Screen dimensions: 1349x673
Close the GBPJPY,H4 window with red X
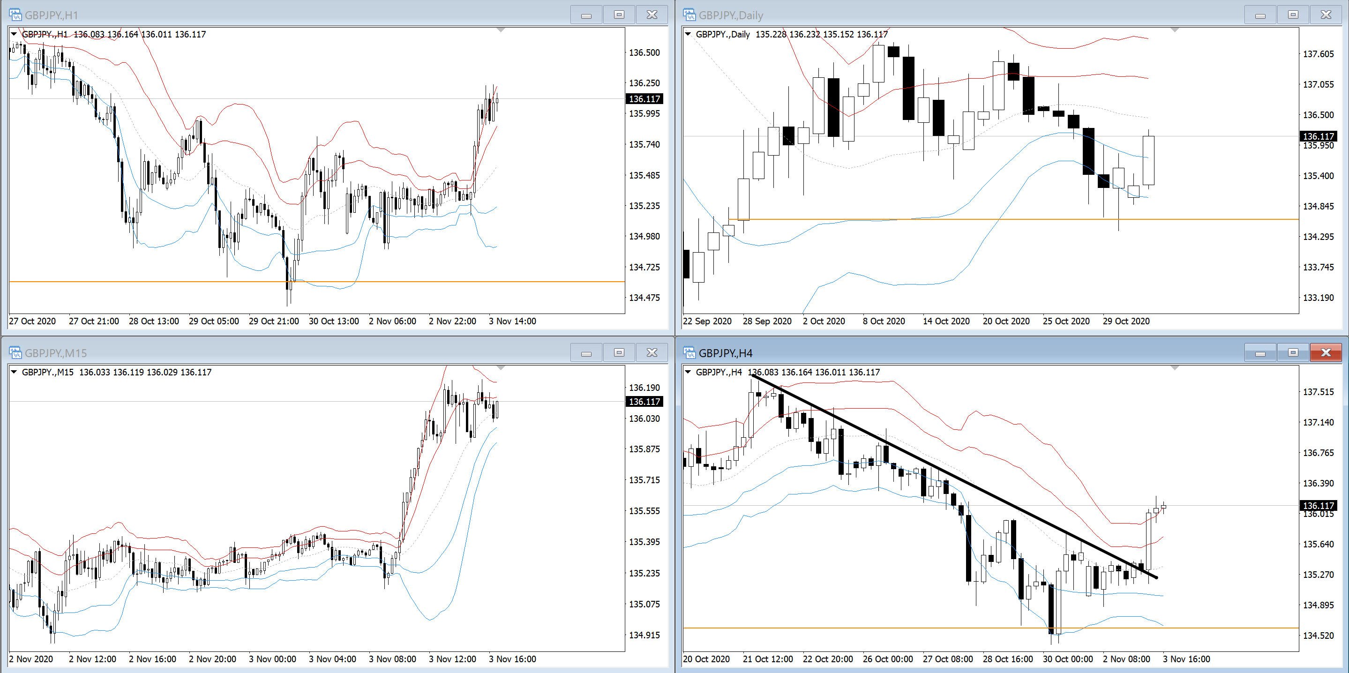1326,352
